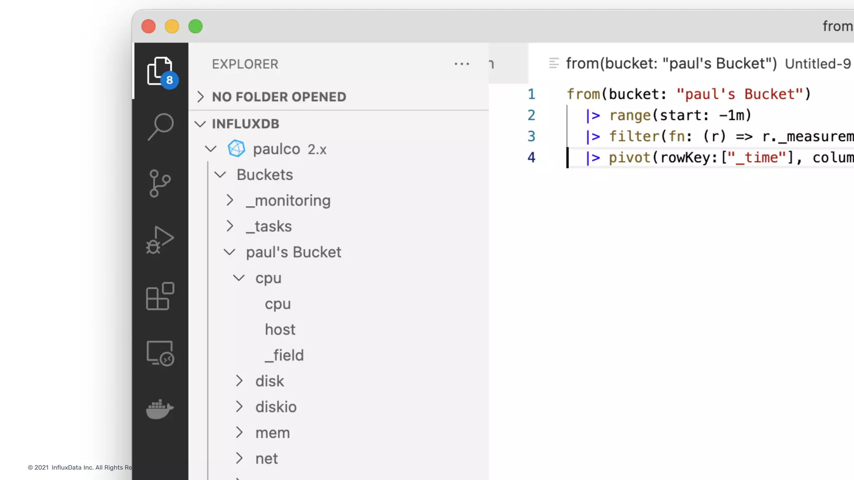The image size is (854, 480).
Task: Click the InfluxDB connection icon beside paulco
Action: pos(236,149)
